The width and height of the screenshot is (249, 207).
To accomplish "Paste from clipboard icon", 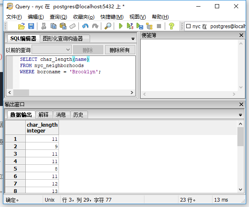I will point(63,26).
